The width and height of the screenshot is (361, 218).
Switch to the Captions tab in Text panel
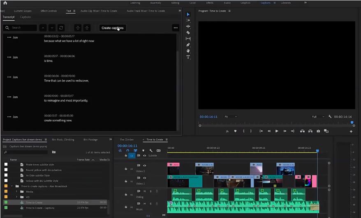(25, 17)
